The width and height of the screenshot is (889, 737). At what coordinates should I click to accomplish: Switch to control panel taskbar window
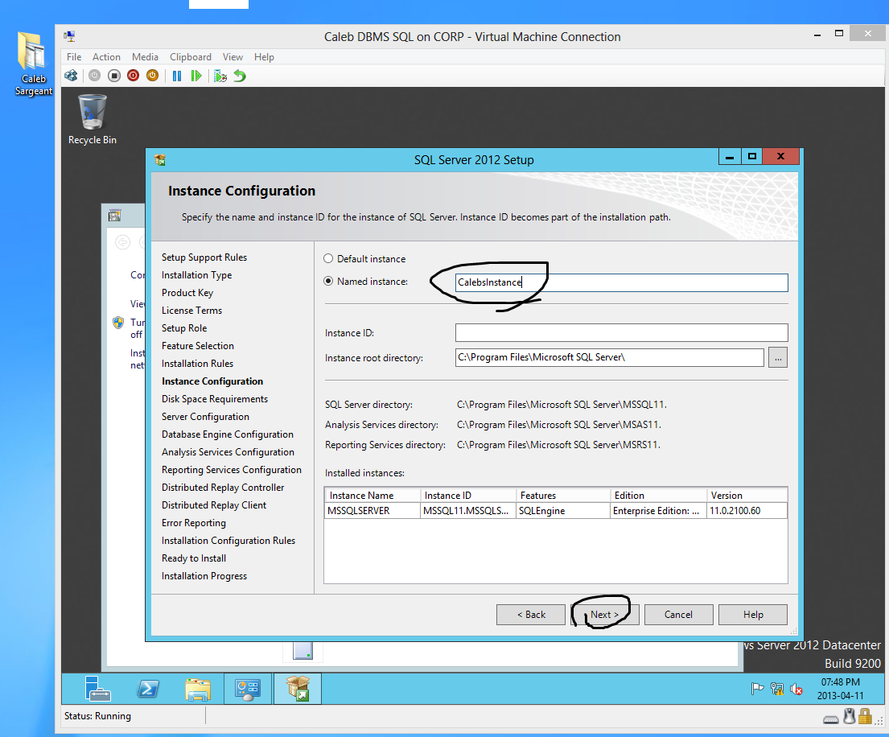248,688
